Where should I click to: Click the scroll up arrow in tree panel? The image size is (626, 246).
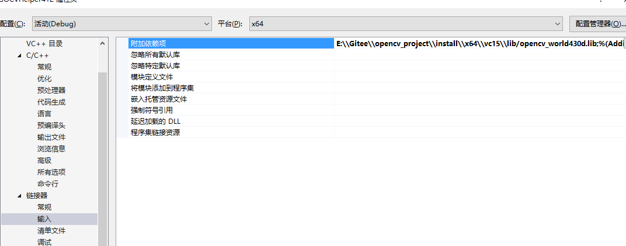point(103,43)
